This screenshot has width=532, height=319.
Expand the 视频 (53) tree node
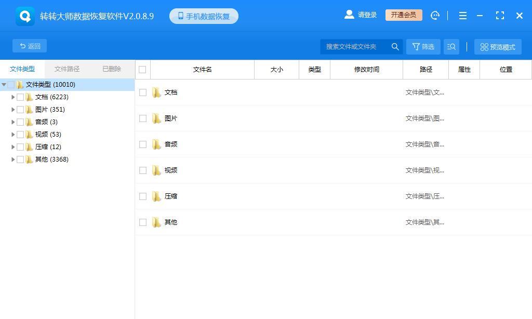coord(13,135)
